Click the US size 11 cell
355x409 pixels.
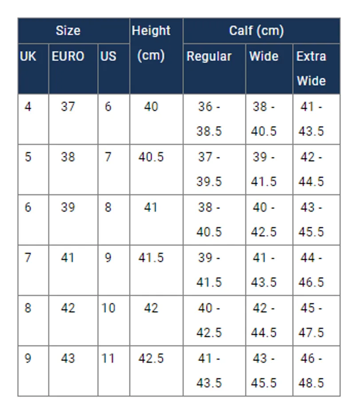click(114, 371)
